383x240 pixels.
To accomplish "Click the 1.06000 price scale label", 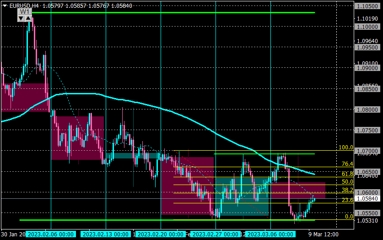I will tap(367, 192).
